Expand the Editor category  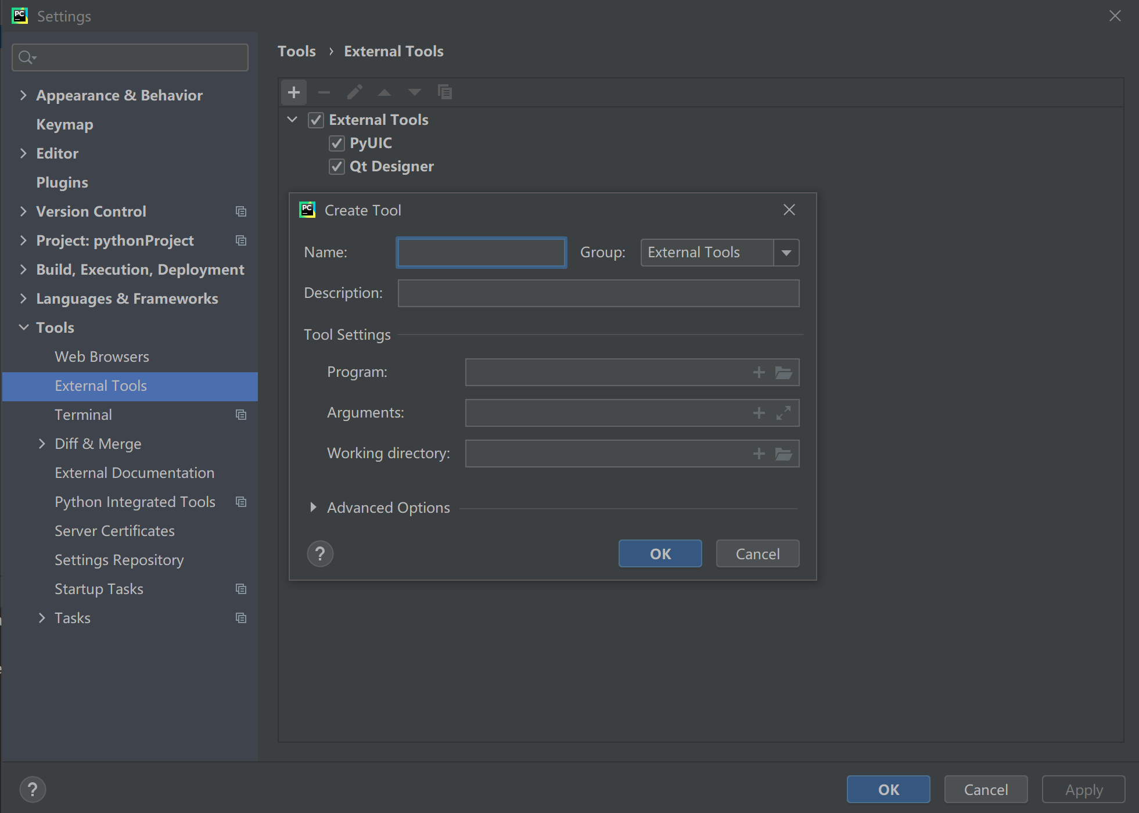click(x=23, y=153)
